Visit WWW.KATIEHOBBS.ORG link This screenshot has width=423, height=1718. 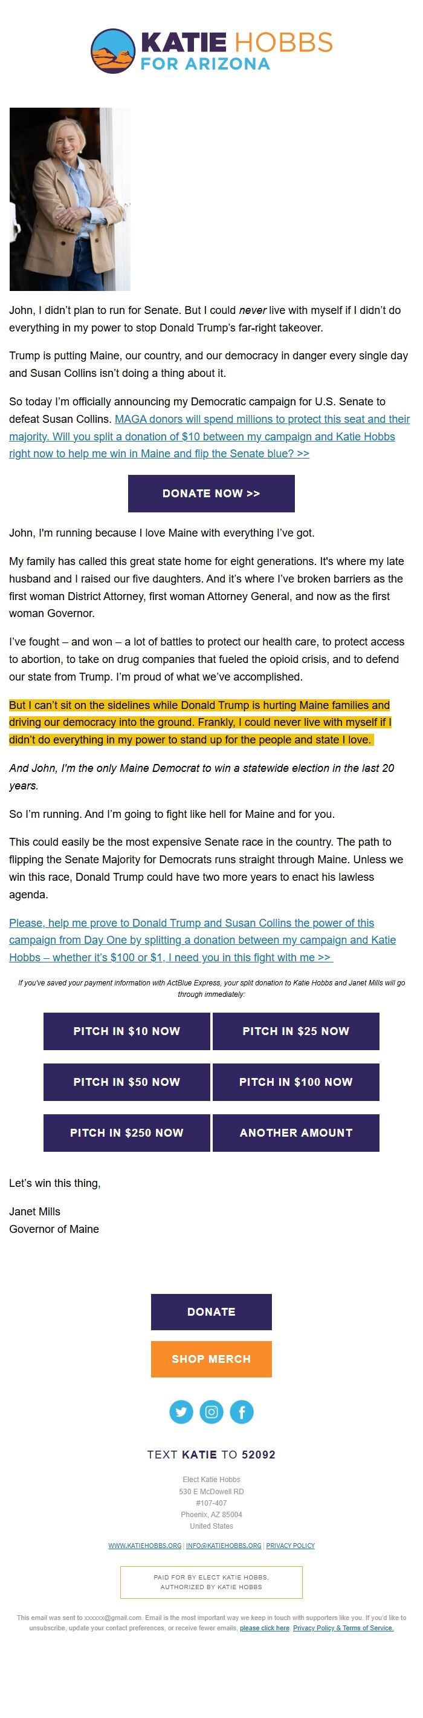click(144, 1545)
